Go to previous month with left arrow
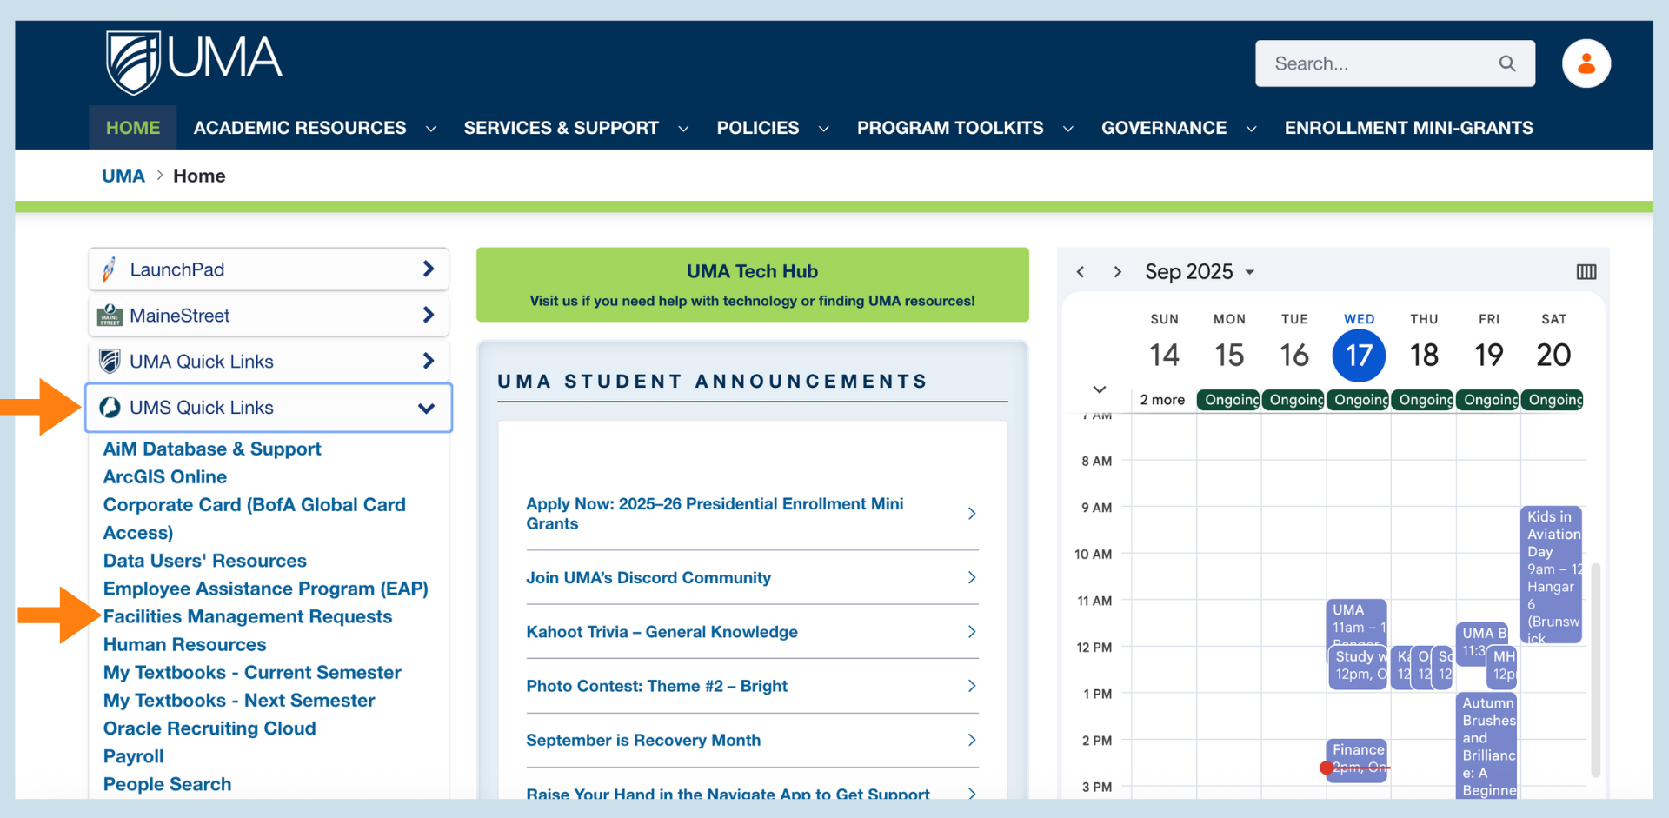The height and width of the screenshot is (818, 1669). pyautogui.click(x=1080, y=271)
